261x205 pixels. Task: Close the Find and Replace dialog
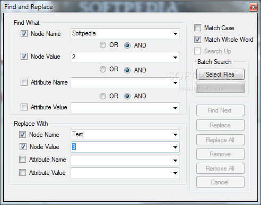253,7
